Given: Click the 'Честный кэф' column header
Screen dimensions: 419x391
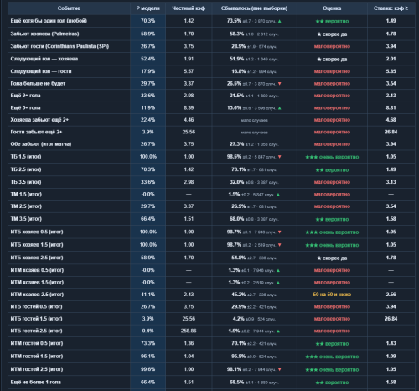Looking at the screenshot, I should 189,8.
